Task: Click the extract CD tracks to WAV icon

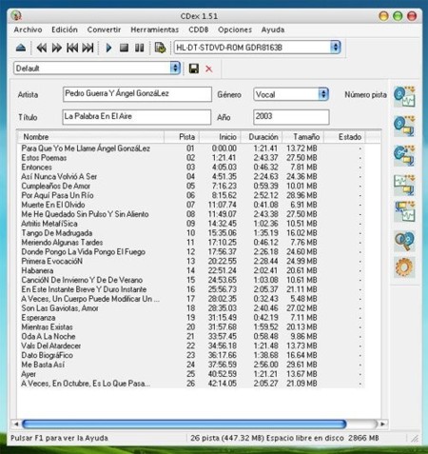Action: coord(404,96)
